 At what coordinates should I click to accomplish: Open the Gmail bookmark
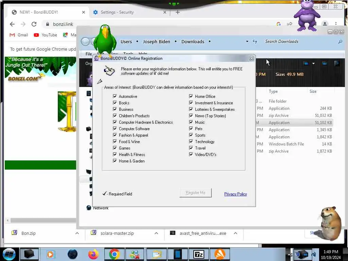[19, 35]
